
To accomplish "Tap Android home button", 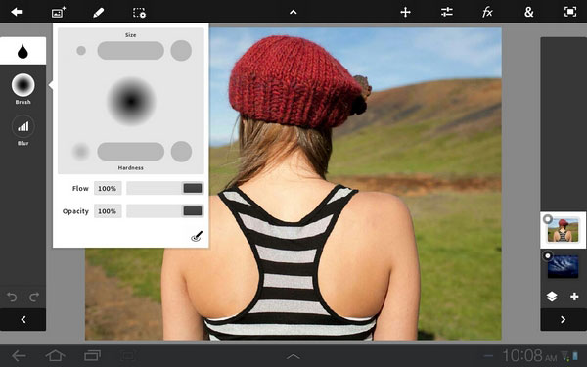I will (56, 355).
